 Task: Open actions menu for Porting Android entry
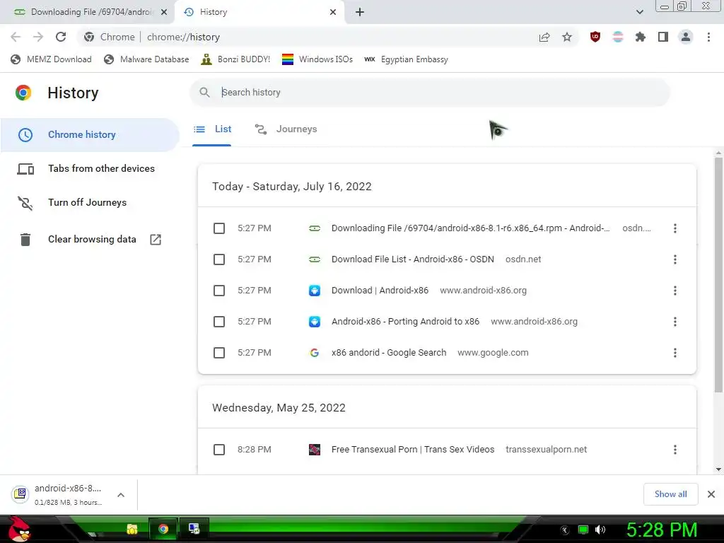click(x=675, y=322)
